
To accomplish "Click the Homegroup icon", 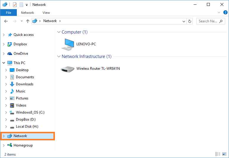I will (10, 145).
